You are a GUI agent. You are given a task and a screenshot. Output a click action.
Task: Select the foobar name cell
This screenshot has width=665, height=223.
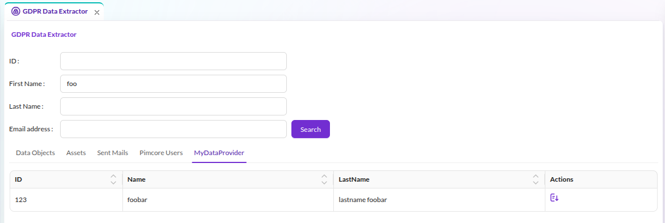(228, 200)
